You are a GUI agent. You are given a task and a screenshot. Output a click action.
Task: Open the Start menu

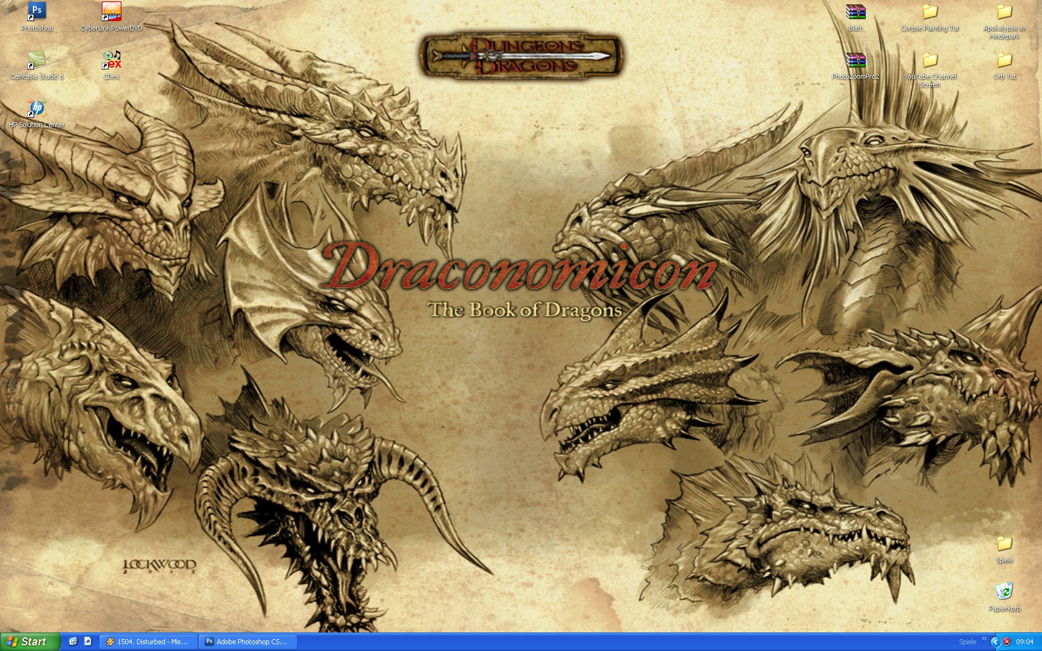[x=30, y=642]
